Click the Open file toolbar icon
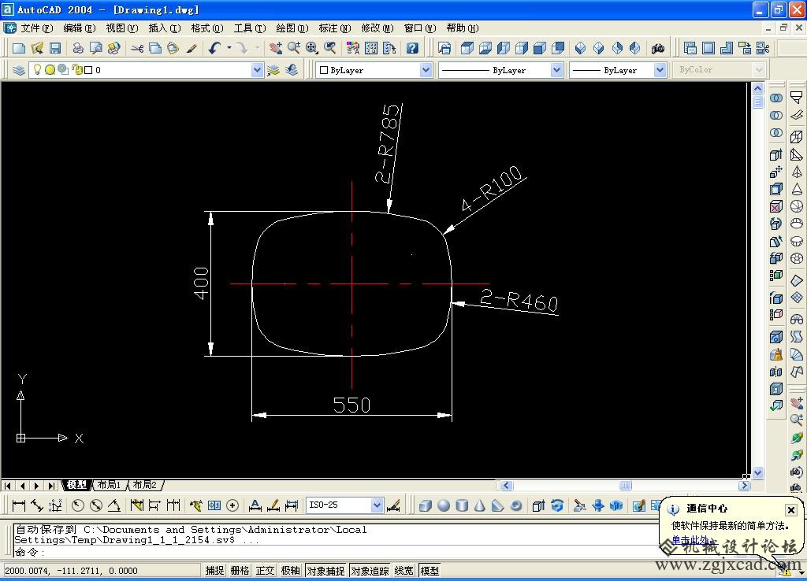This screenshot has width=807, height=581. point(36,48)
